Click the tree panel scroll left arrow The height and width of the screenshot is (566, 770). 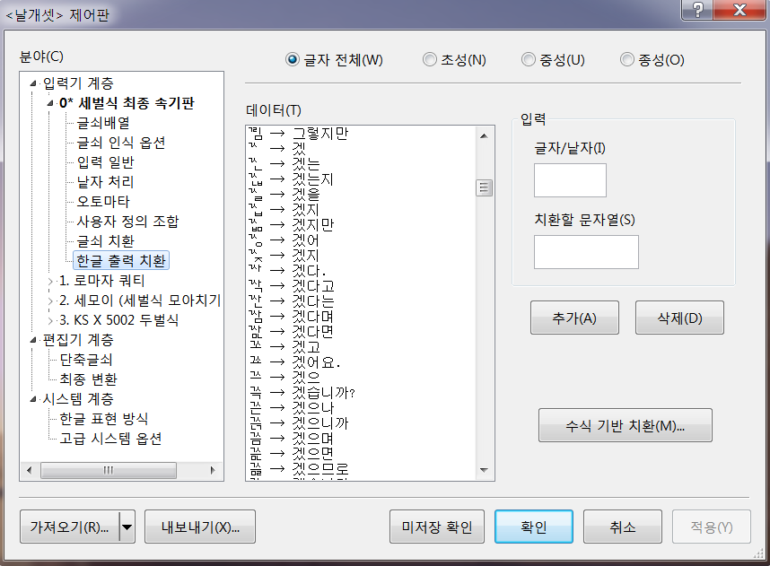coord(30,470)
